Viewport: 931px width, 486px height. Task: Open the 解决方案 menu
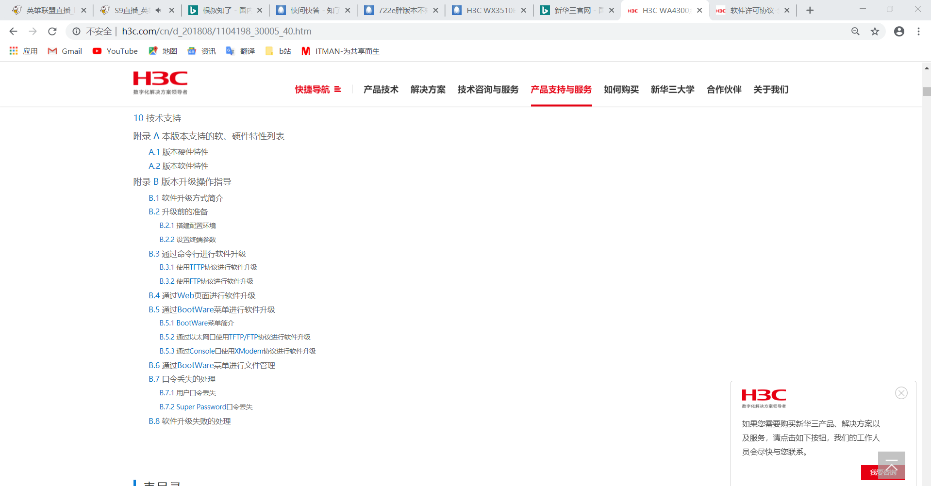tap(428, 89)
